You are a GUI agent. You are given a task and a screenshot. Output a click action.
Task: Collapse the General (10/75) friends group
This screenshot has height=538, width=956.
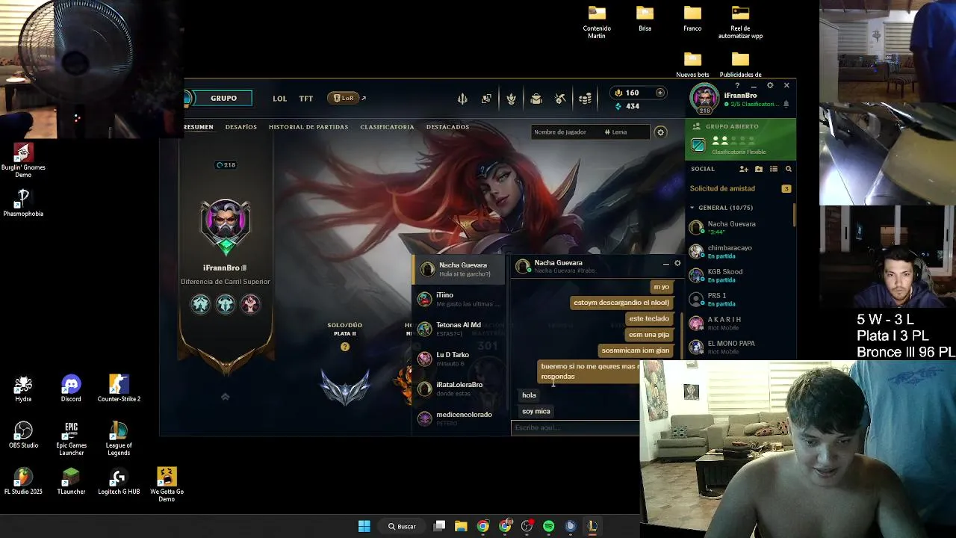(x=721, y=208)
